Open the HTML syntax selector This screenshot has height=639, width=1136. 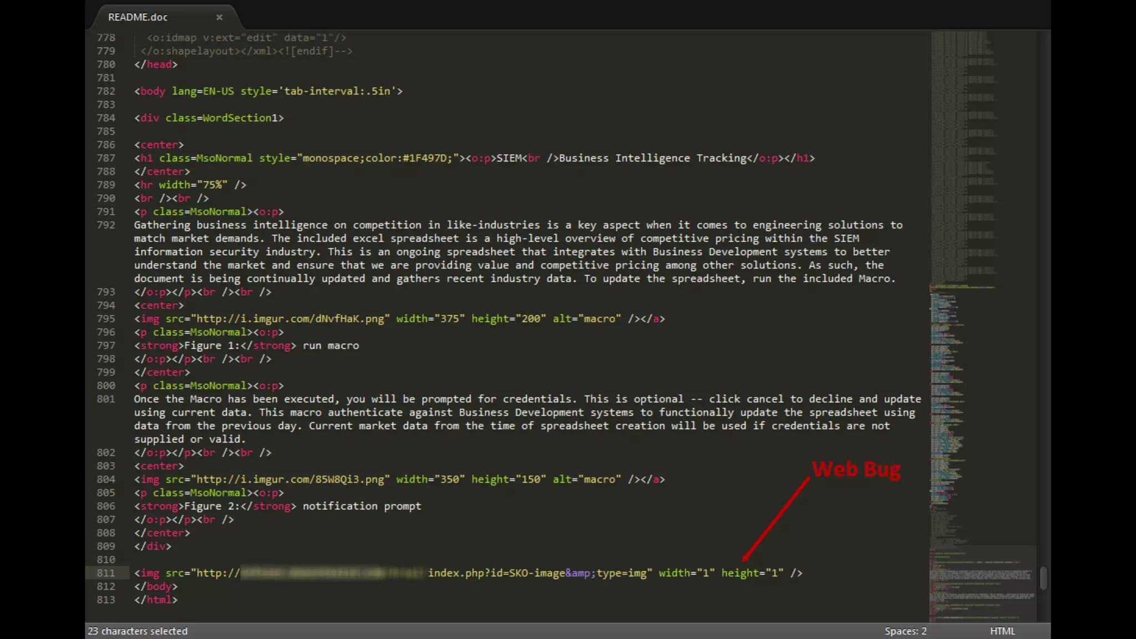(1002, 631)
